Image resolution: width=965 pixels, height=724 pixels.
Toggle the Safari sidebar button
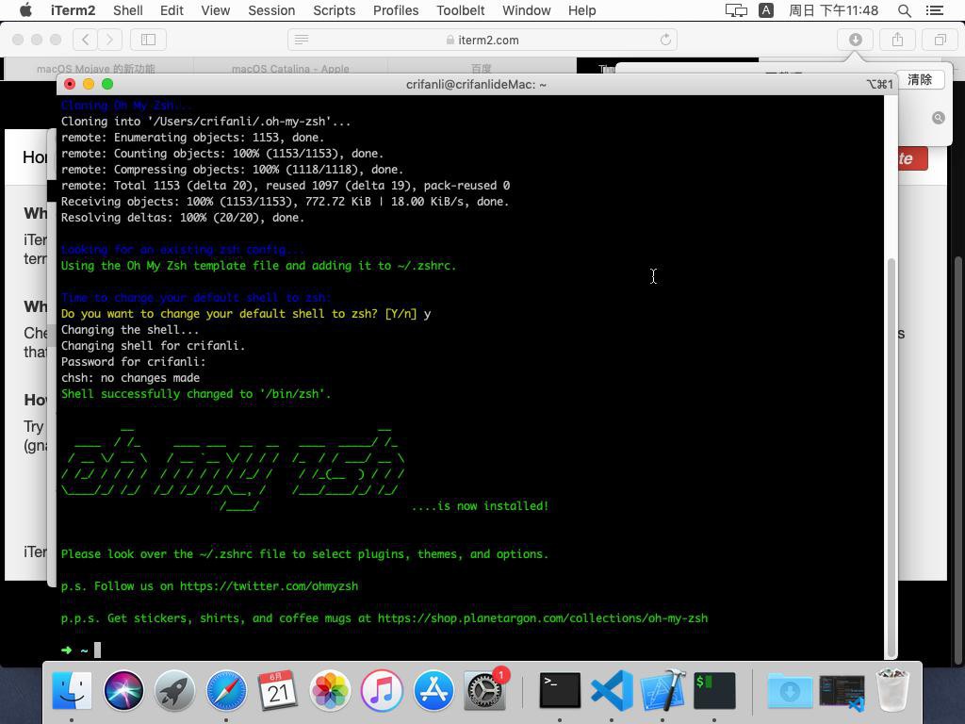(x=148, y=40)
